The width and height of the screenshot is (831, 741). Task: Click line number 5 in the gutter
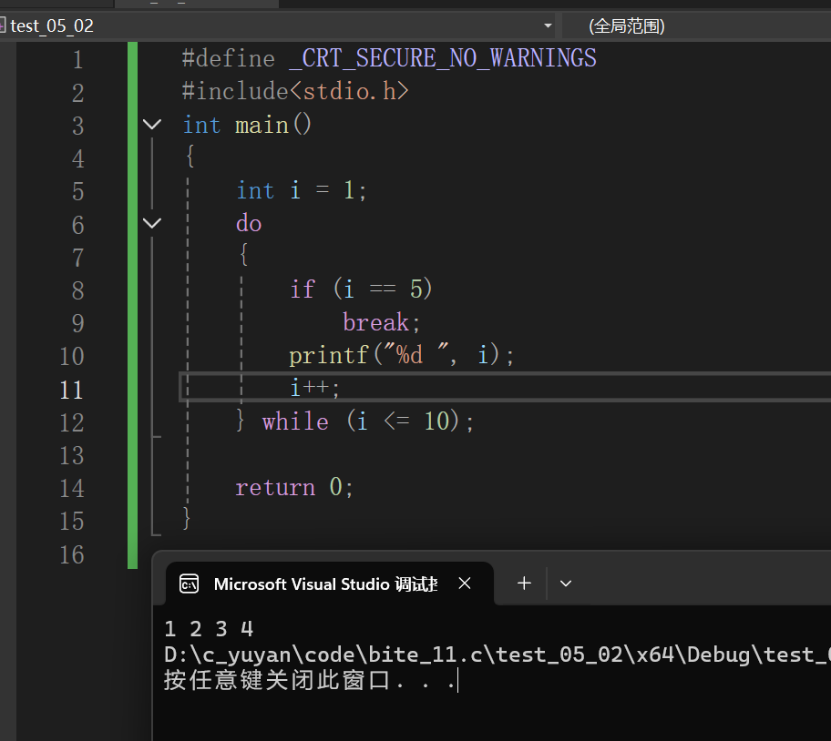tap(78, 191)
